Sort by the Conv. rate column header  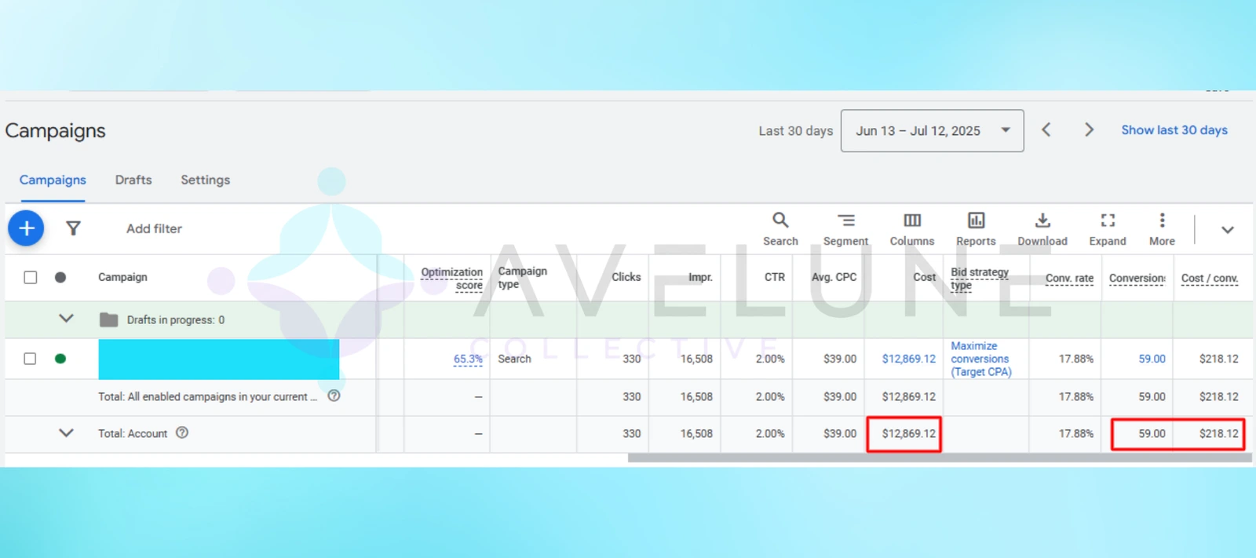pyautogui.click(x=1069, y=278)
